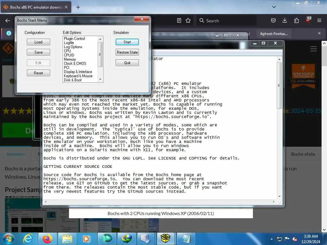Click the taskbar clock 3:39 AM
Screen dimensions: 327x245
point(311,239)
